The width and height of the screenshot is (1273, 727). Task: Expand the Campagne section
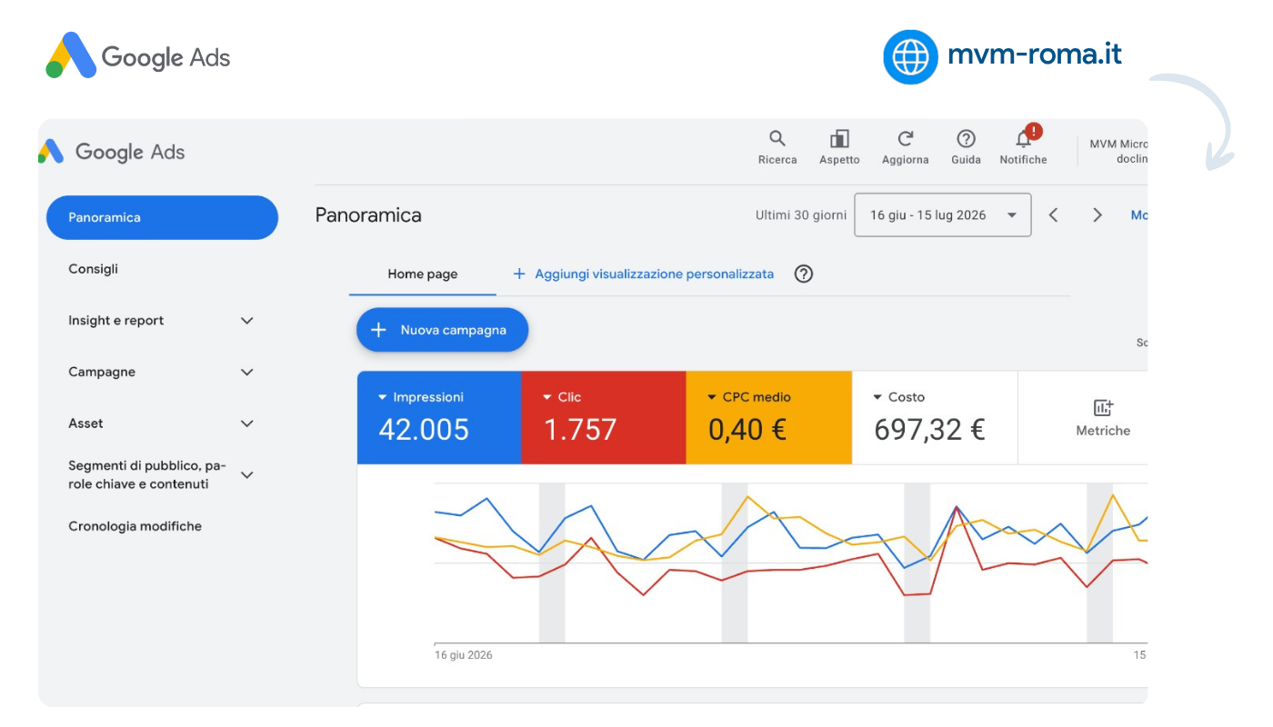tap(246, 373)
